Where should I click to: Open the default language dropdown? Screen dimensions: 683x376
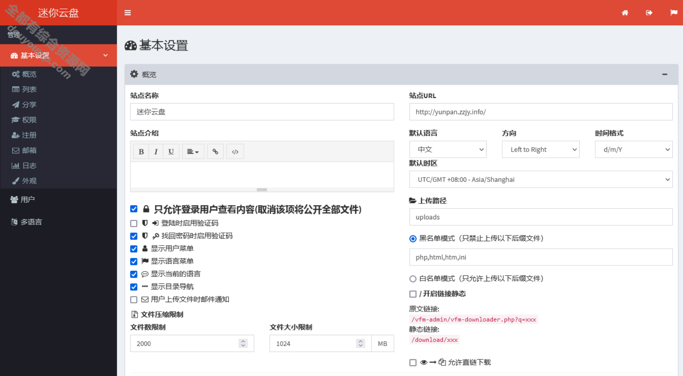coord(447,150)
